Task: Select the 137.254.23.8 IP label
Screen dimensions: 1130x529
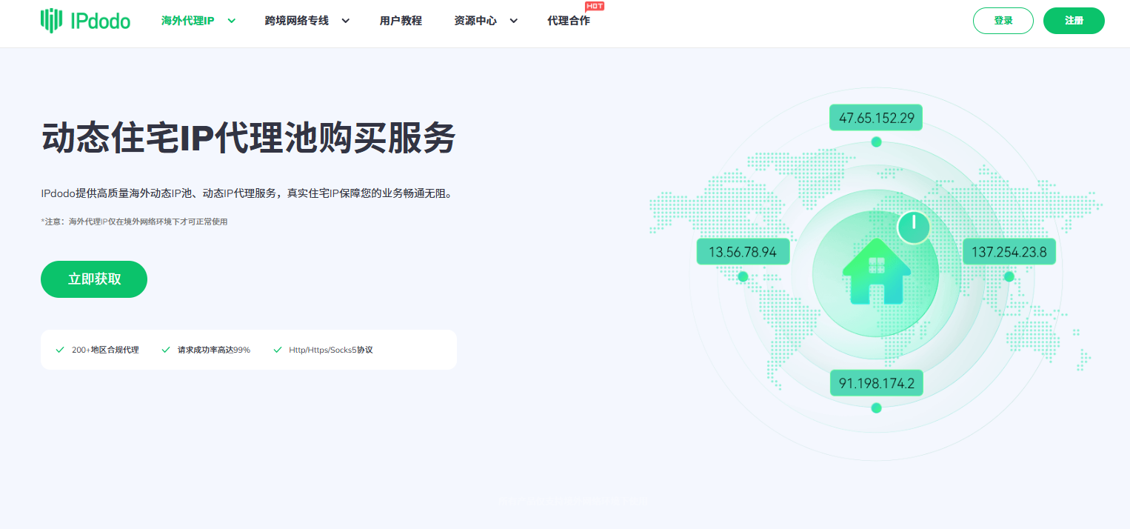Action: click(1009, 252)
